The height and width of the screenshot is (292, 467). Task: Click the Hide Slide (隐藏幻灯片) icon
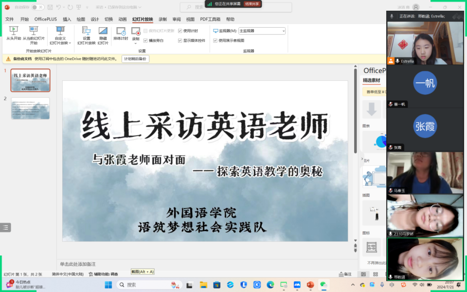(103, 33)
